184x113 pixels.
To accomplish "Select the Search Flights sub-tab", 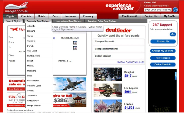I will coord(13,21).
